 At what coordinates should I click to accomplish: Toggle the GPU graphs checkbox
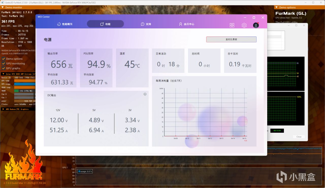pyautogui.click(x=4, y=68)
